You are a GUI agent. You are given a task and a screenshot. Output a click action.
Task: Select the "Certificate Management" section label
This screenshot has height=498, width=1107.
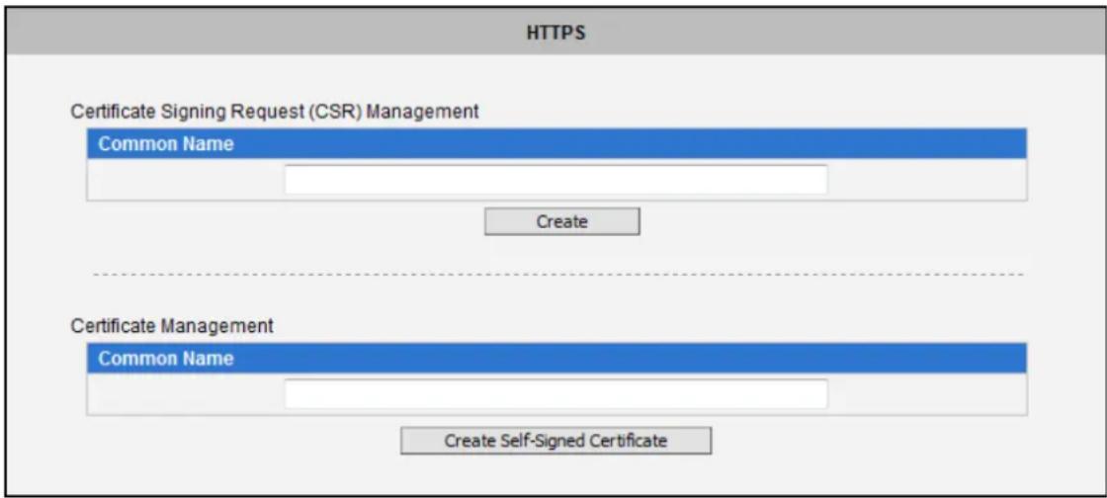point(172,326)
